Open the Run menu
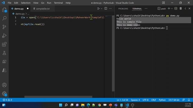Image resolution: width=193 pixels, height=108 pixels. click(49, 3)
